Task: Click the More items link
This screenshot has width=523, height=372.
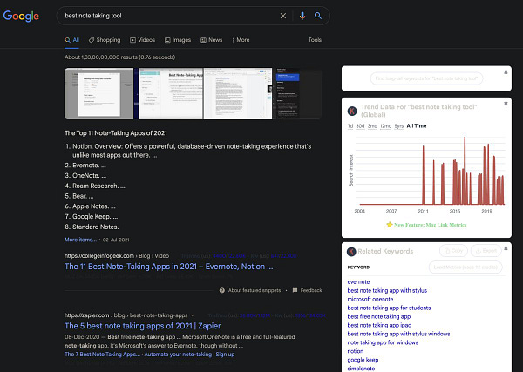Action: pos(81,240)
